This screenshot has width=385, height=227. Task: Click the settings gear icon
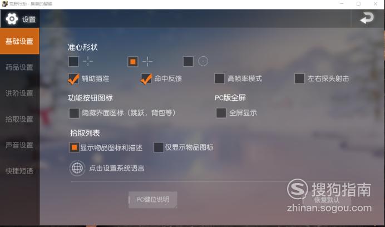[12, 19]
